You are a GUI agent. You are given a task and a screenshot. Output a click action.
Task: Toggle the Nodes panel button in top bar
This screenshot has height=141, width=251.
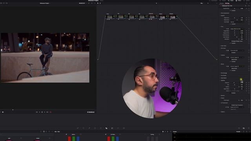click(231, 1)
